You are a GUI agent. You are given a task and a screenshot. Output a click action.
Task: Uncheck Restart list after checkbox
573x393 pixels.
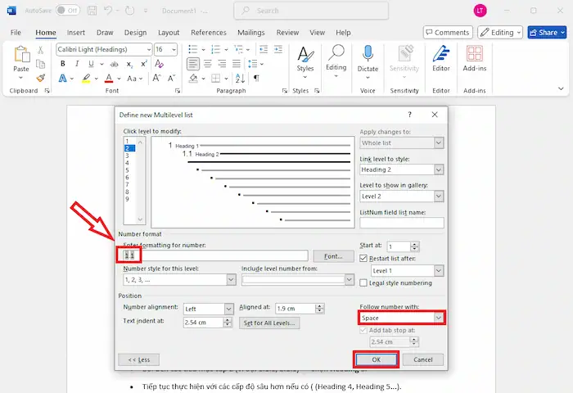(364, 258)
